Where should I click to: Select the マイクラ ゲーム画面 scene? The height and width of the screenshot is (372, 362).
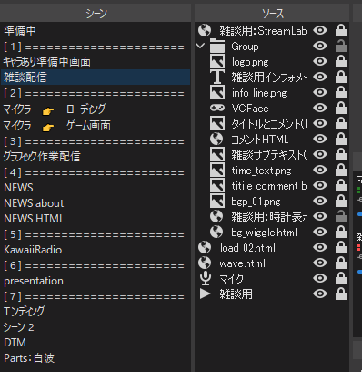96,126
